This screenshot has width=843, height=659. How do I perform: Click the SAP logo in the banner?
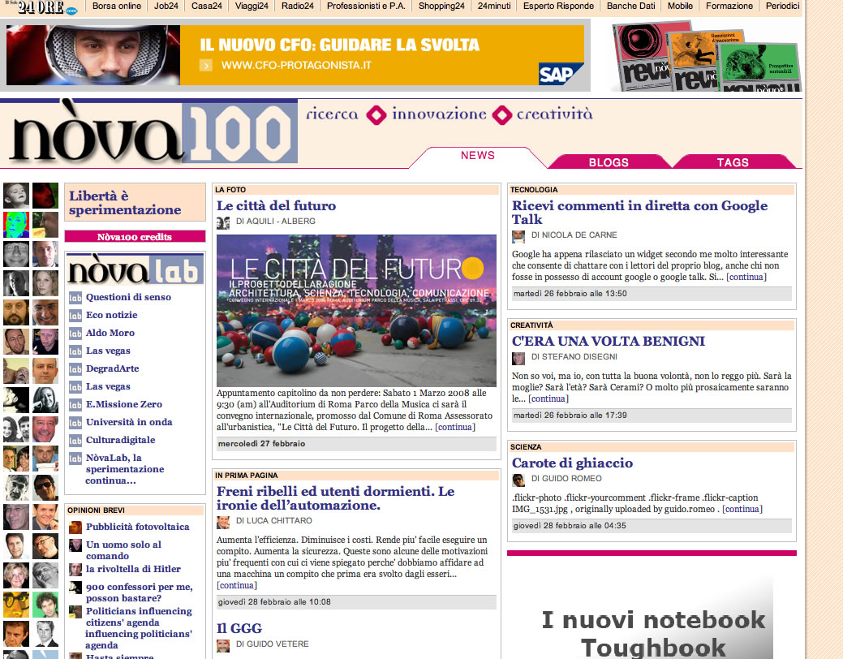(561, 74)
